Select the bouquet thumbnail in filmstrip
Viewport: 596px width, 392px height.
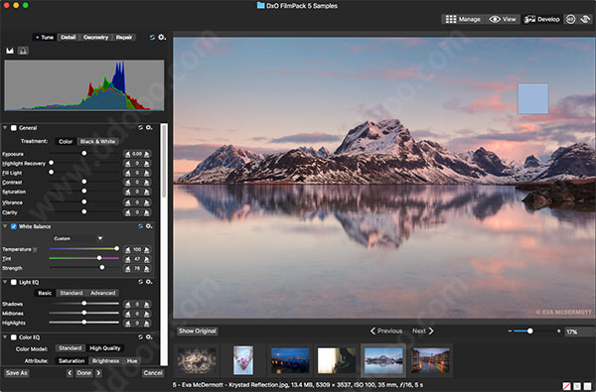tap(243, 360)
